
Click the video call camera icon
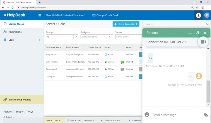(x=203, y=42)
